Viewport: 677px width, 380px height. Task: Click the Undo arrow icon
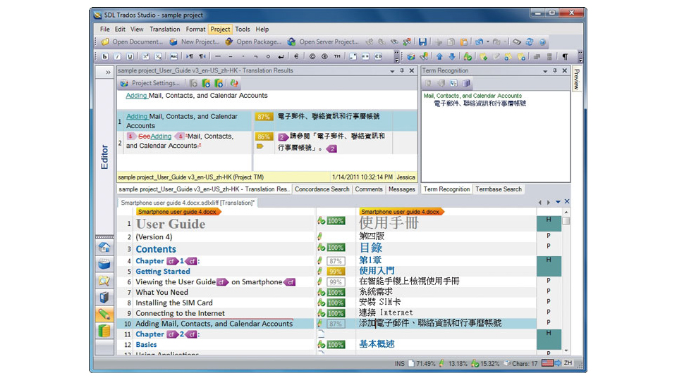click(480, 42)
